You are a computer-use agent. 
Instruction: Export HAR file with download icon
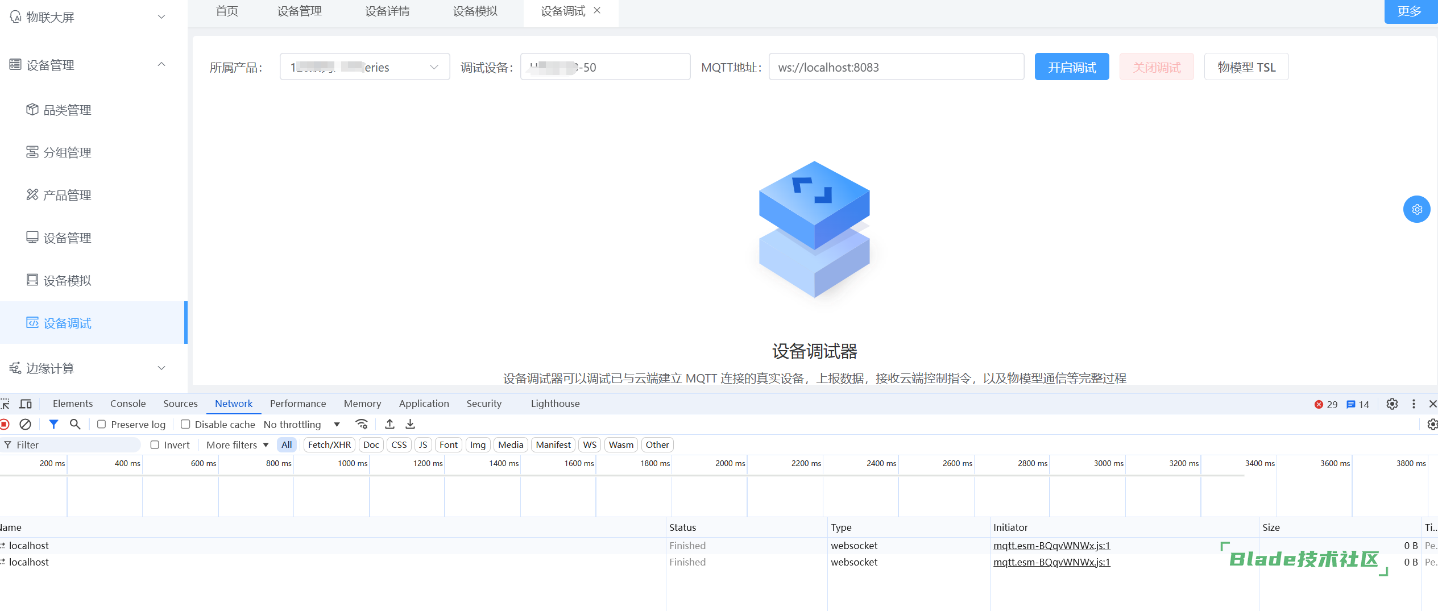410,424
